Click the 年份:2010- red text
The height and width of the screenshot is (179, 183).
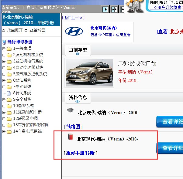click(x=128, y=80)
